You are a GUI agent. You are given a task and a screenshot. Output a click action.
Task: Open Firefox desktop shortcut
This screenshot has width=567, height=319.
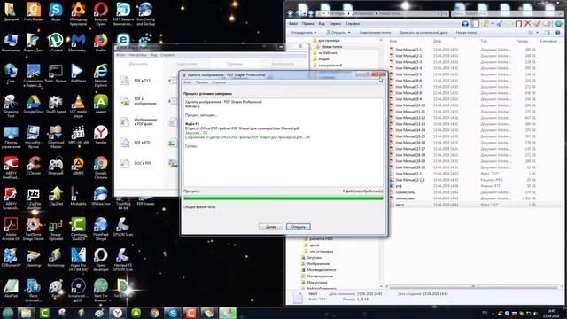click(x=100, y=43)
